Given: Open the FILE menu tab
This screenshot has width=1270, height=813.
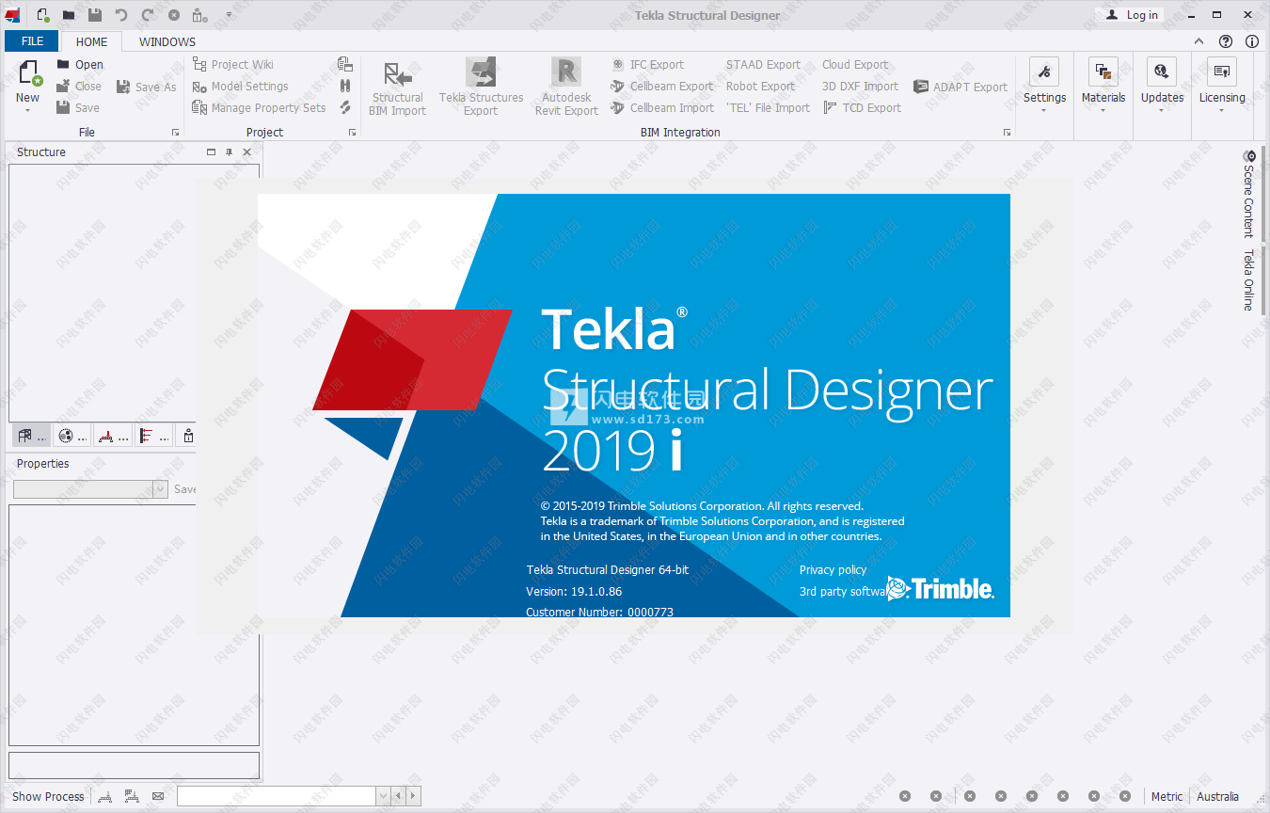Looking at the screenshot, I should click(32, 41).
